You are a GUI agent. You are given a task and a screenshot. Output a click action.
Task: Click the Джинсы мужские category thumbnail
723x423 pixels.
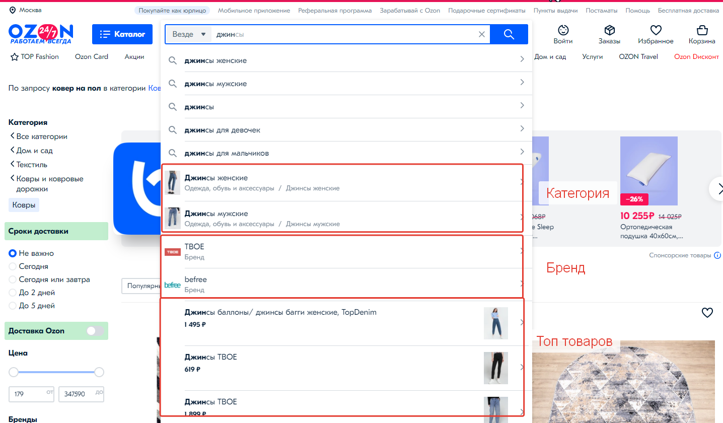(x=173, y=219)
